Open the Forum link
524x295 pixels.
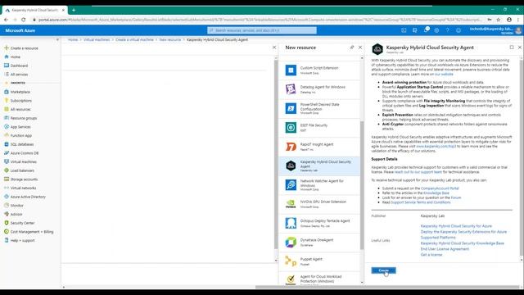(456, 197)
